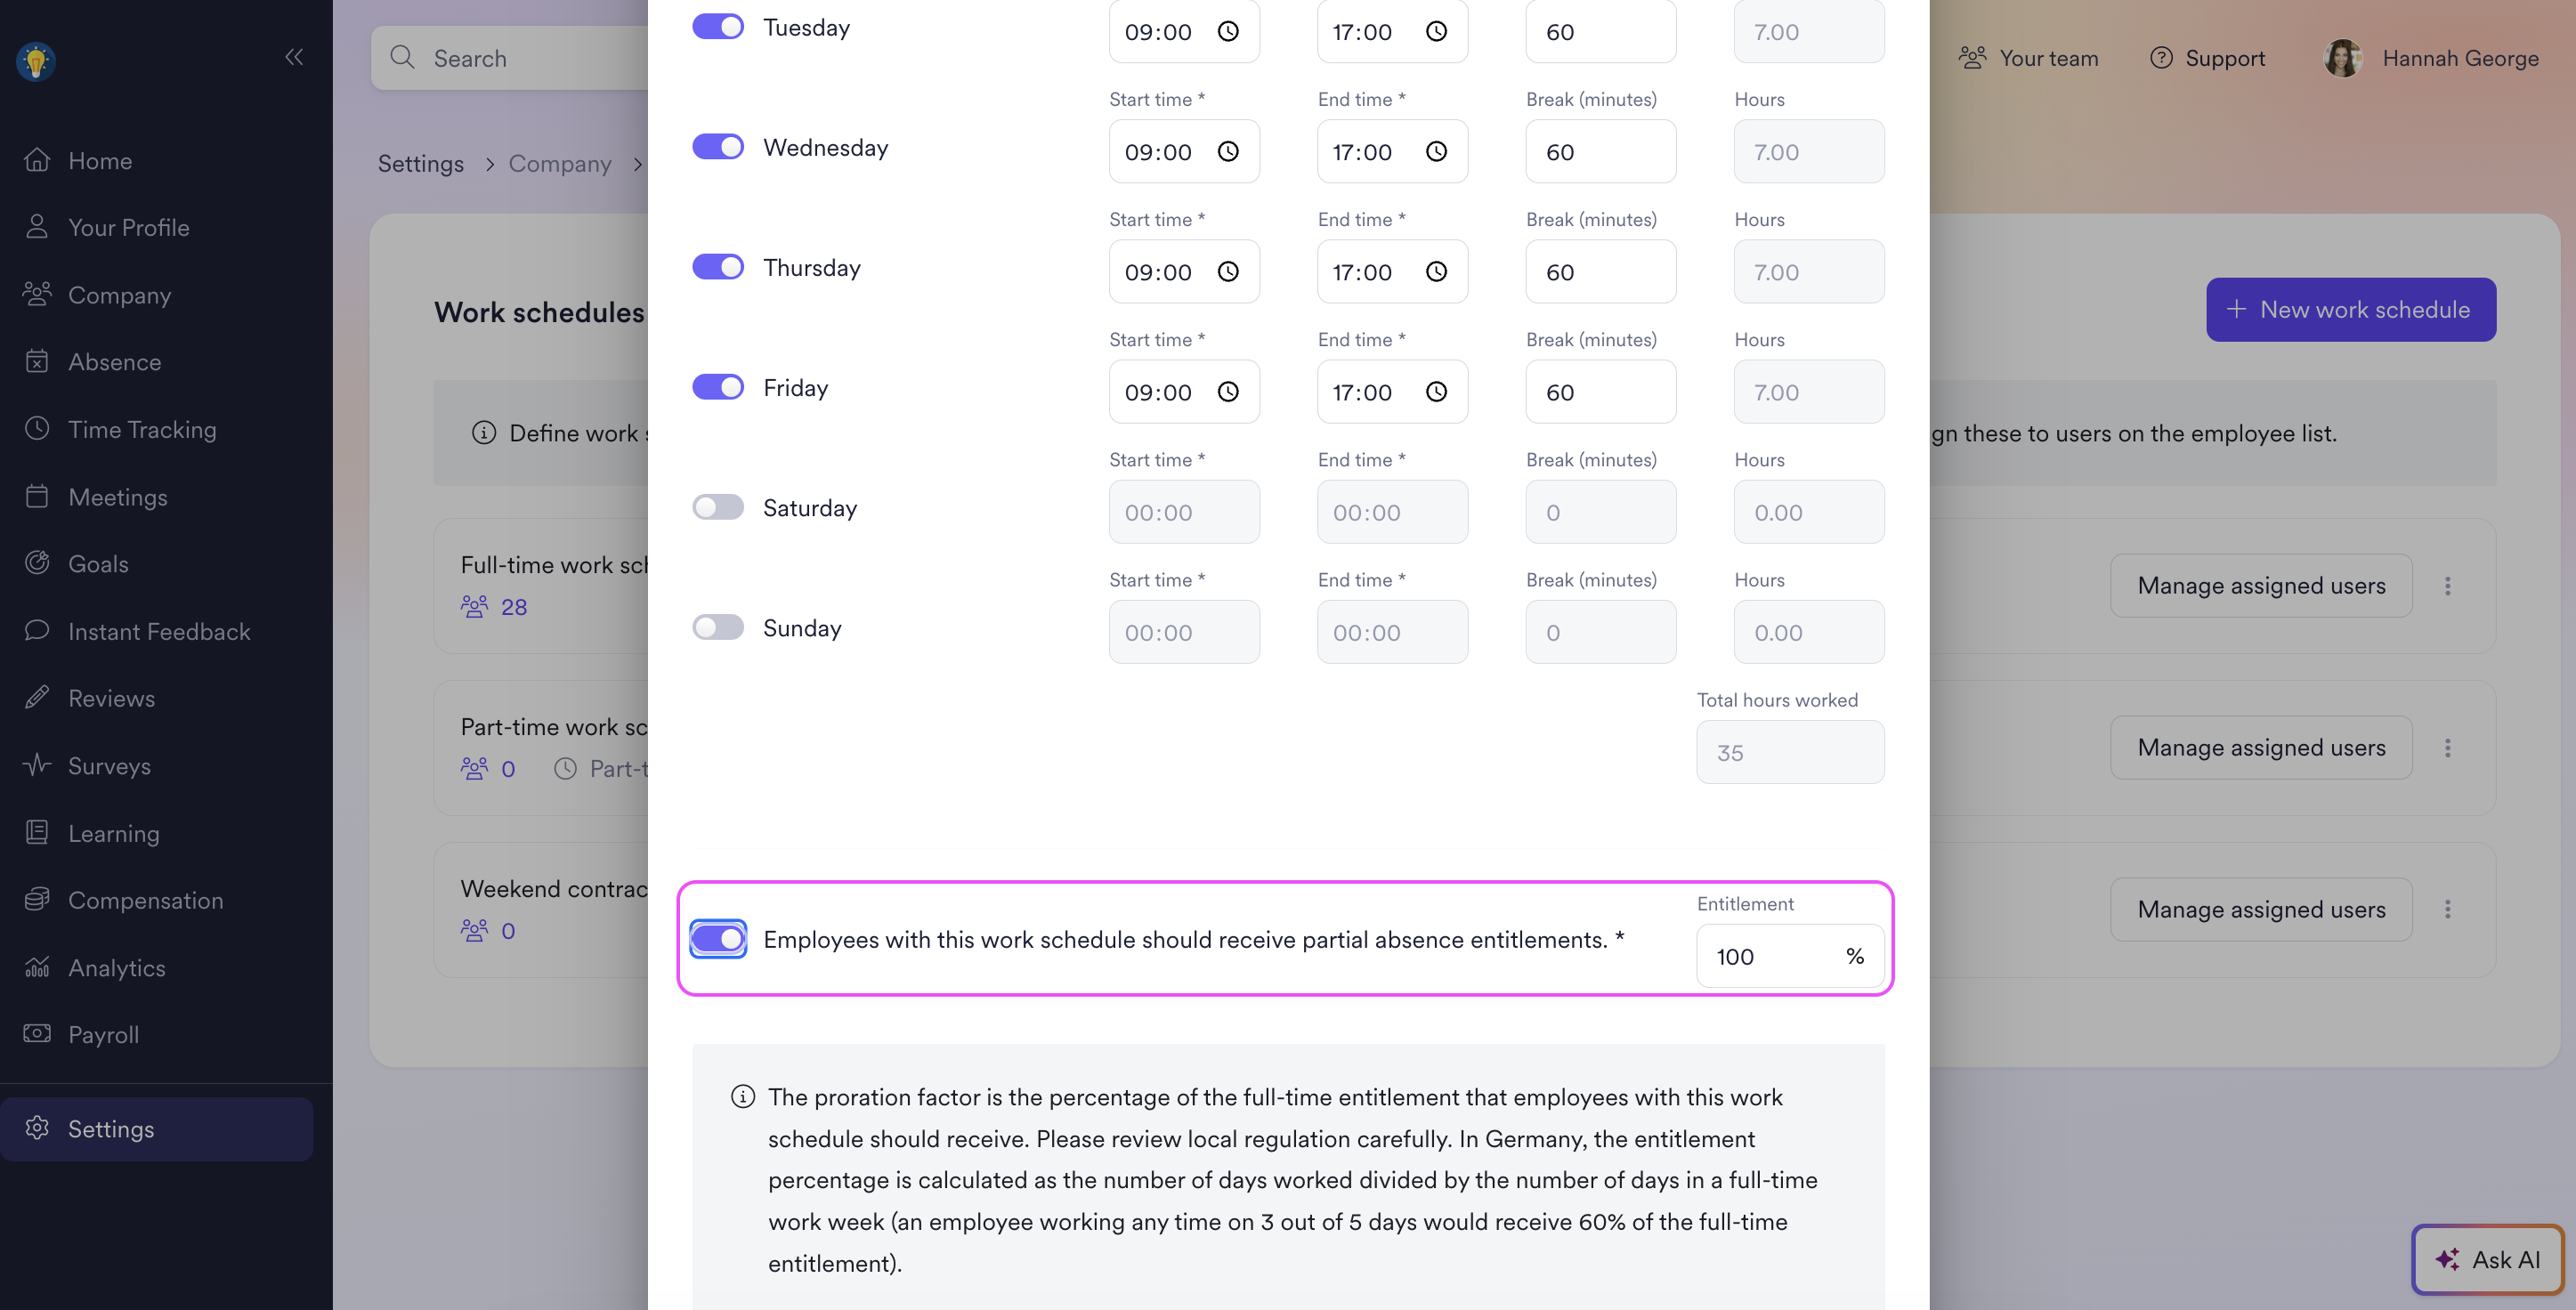Click the Settings breadcrumb link
Image resolution: width=2576 pixels, height=1310 pixels.
[x=420, y=163]
